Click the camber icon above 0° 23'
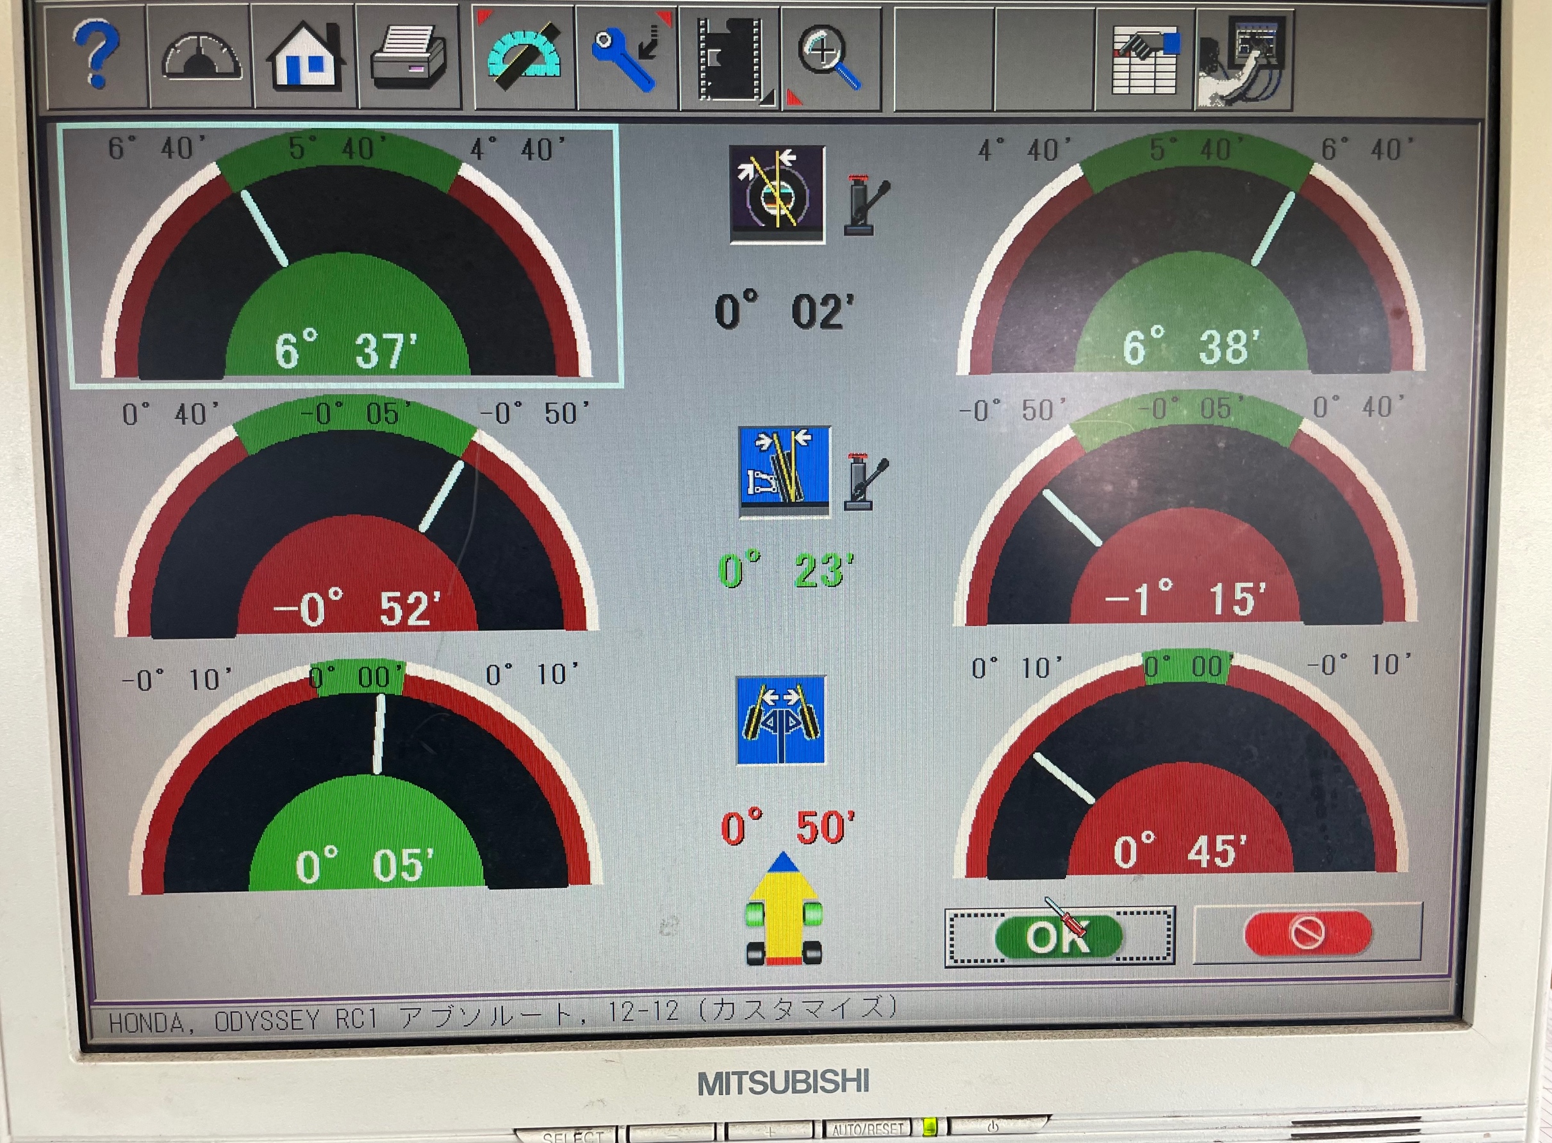This screenshot has height=1143, width=1552. click(x=784, y=471)
